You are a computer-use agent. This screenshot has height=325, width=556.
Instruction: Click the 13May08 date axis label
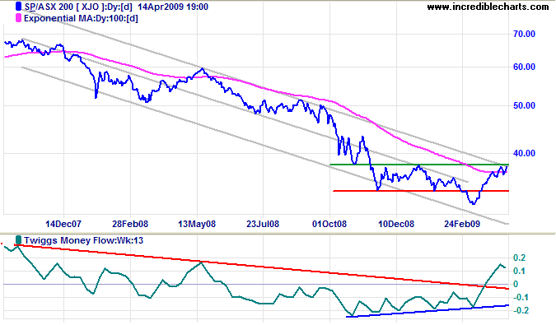(x=197, y=224)
